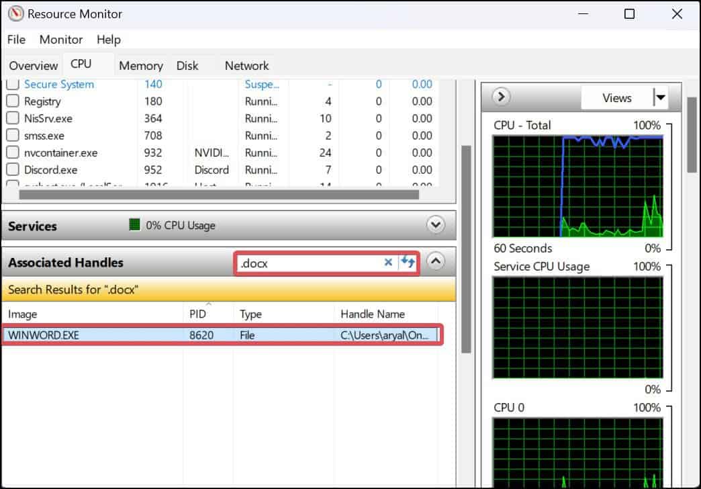Image resolution: width=701 pixels, height=489 pixels.
Task: Click the graphs pane vertical scrollbar
Action: [692, 134]
